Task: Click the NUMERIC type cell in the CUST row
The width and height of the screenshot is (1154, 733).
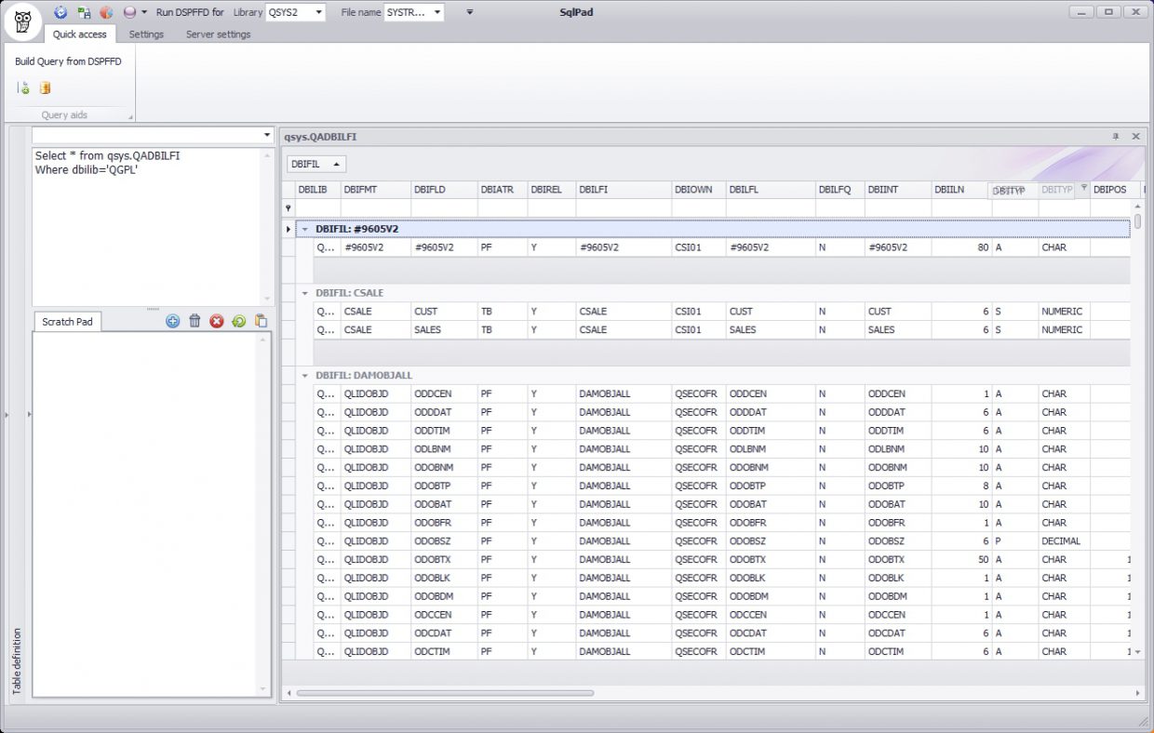Action: point(1065,312)
